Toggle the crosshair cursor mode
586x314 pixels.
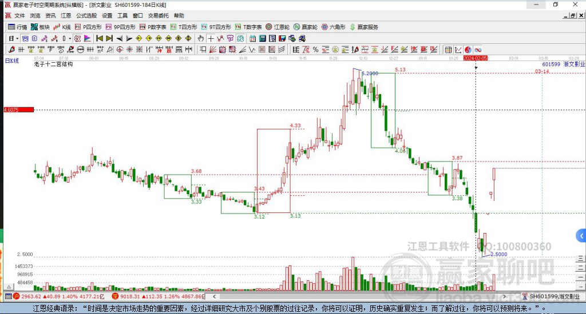click(x=211, y=38)
